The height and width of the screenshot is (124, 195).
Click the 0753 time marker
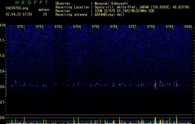(x=58, y=27)
